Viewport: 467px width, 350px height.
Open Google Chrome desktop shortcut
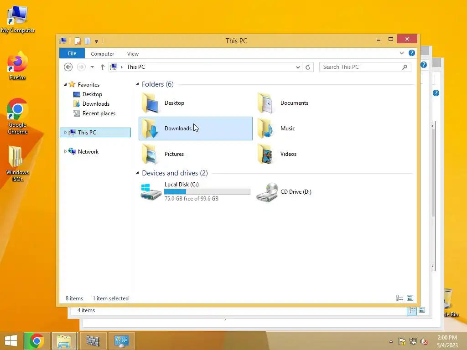point(18,116)
